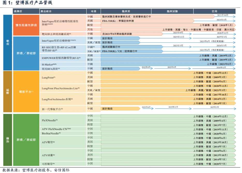Screen dimensions: 242x173
Task: Select bar 上市銷售·中國（2020年12月）
Action: 168,86
